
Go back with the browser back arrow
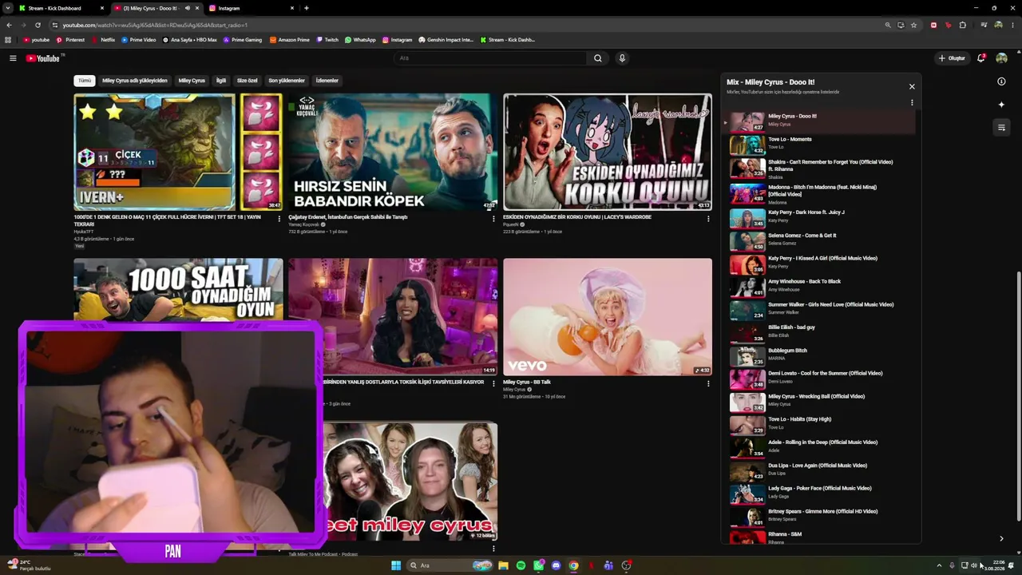tap(9, 25)
